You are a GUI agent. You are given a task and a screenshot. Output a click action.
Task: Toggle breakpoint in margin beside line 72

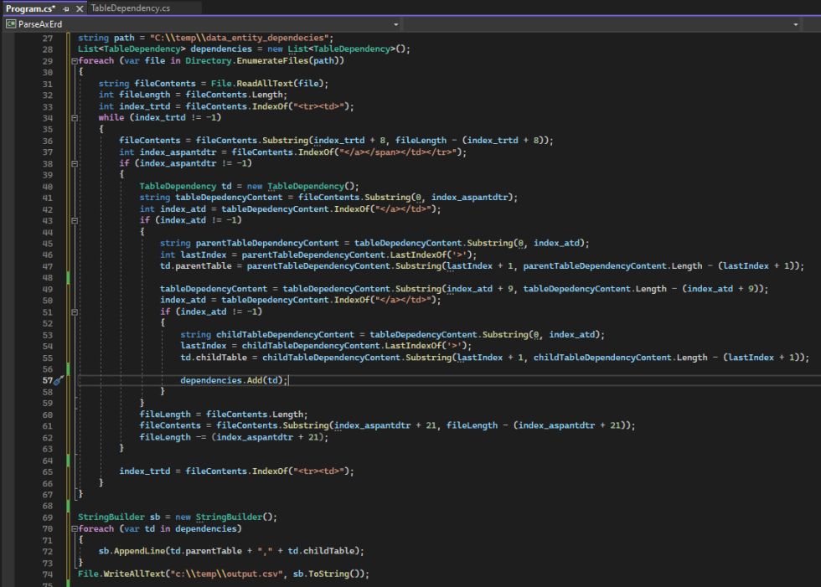(x=8, y=551)
